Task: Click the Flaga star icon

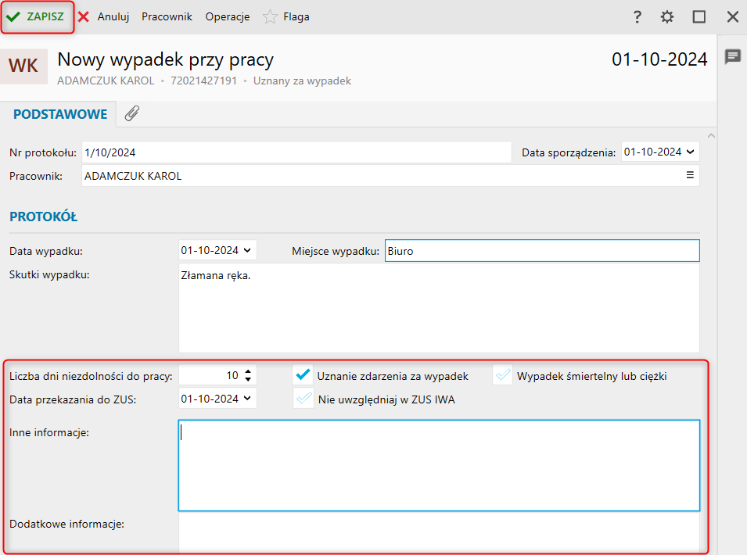Action: (x=270, y=16)
